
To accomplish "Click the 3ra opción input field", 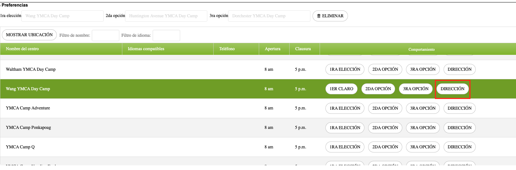I will (x=269, y=16).
